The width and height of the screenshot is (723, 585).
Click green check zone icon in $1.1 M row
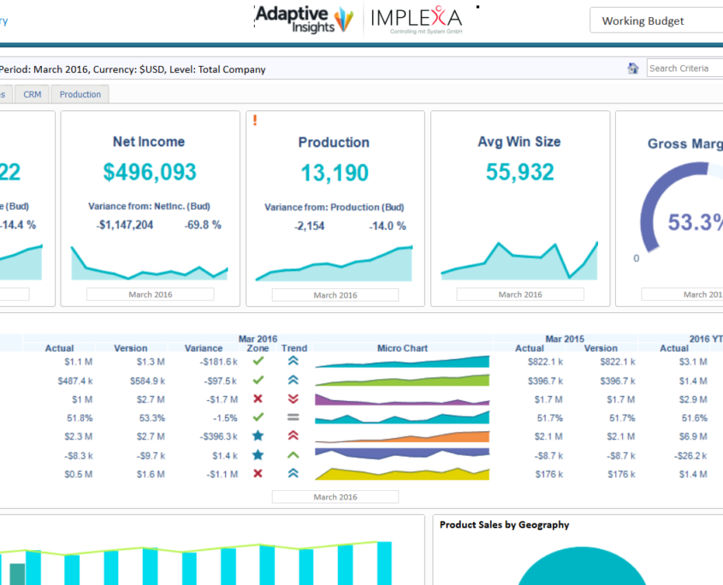pos(258,361)
